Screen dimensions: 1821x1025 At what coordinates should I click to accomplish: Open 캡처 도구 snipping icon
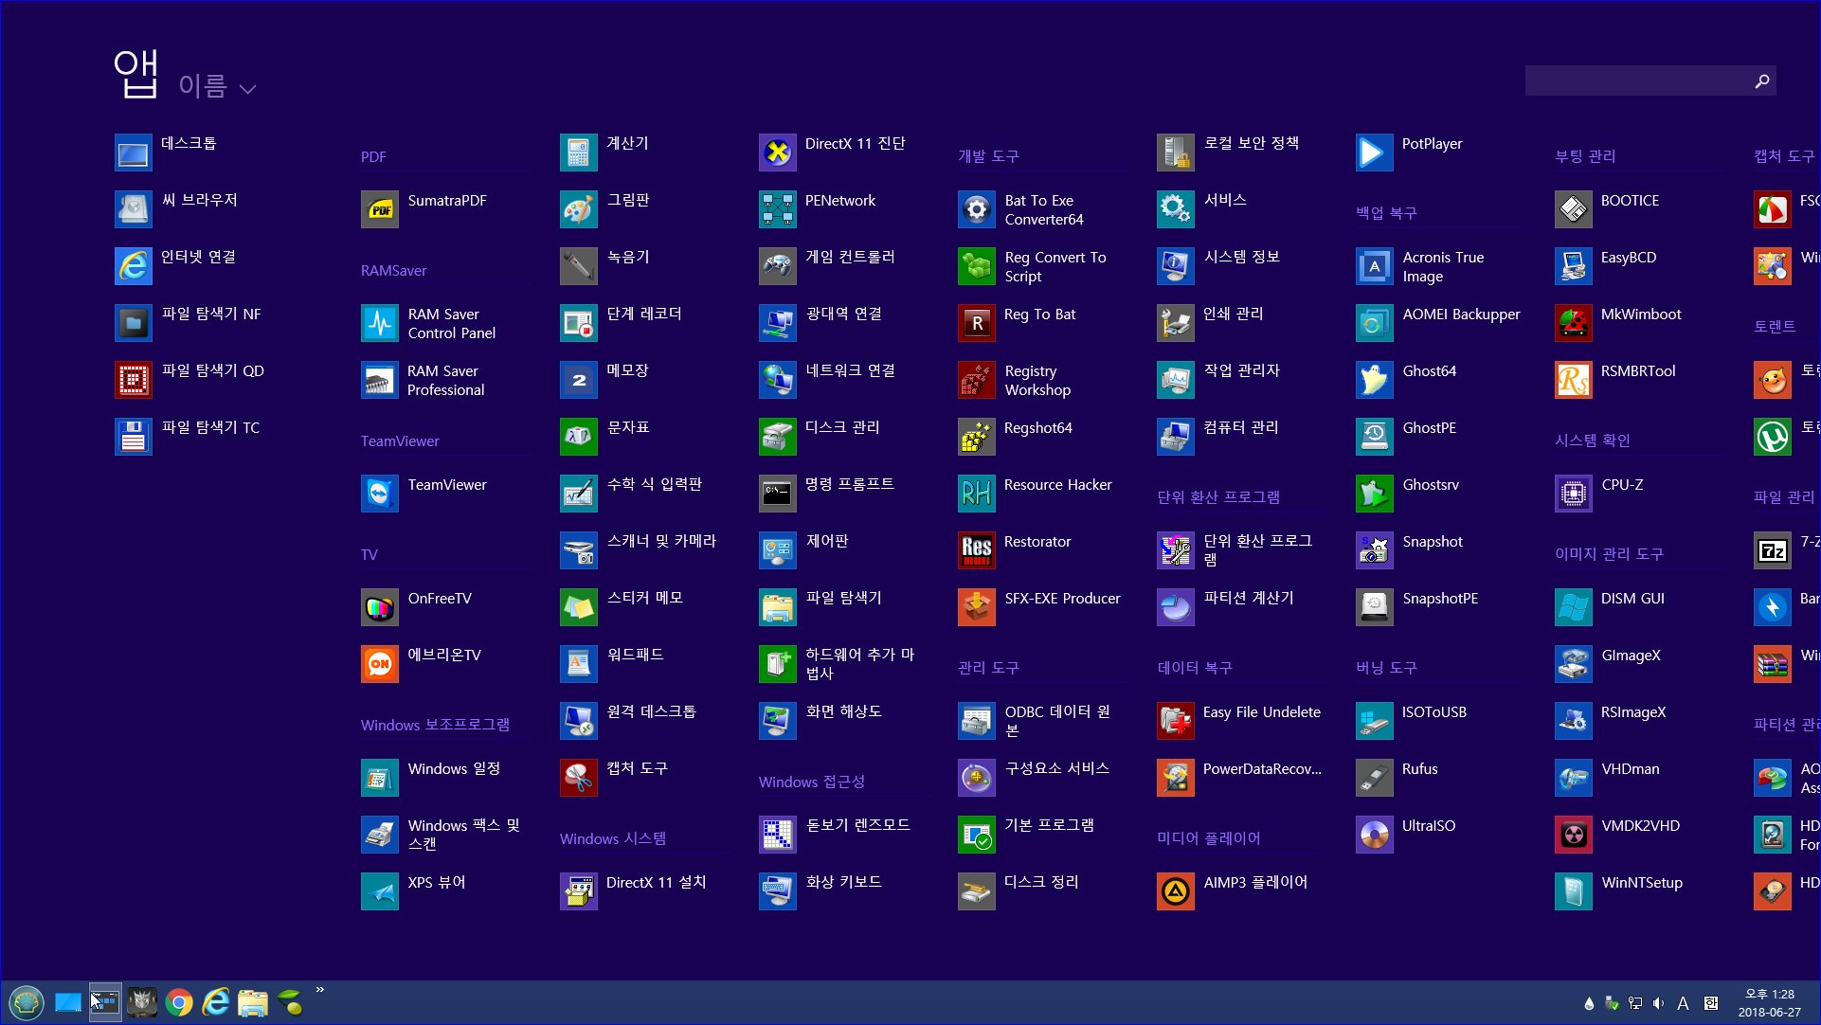coord(579,778)
